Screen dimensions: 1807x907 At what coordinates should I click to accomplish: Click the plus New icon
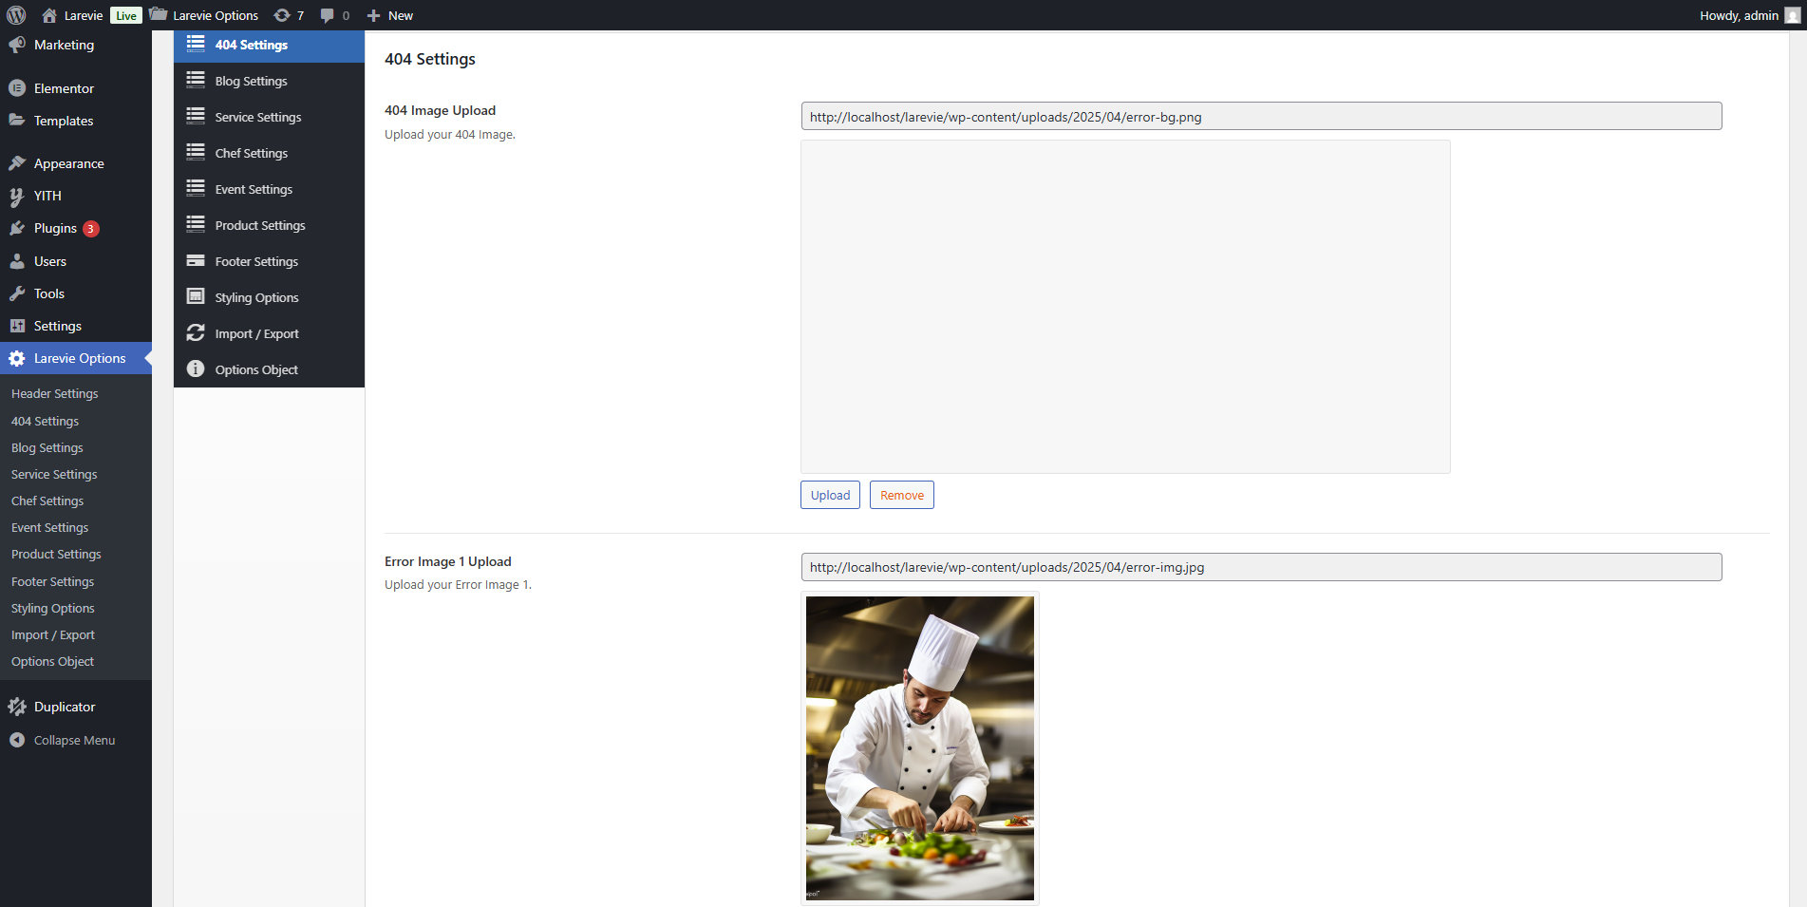click(373, 15)
